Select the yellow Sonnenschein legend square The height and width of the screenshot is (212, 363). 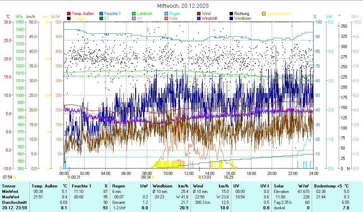264,14
